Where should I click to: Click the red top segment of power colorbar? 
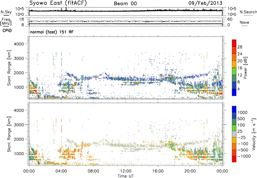(x=234, y=43)
